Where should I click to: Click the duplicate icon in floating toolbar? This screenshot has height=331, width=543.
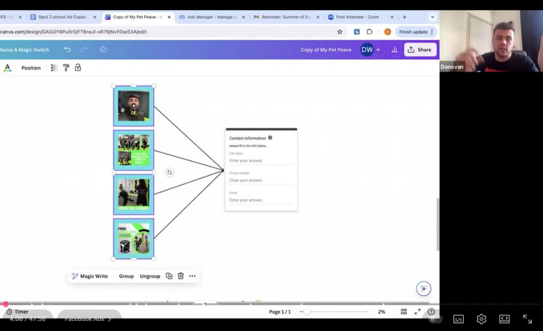click(169, 276)
